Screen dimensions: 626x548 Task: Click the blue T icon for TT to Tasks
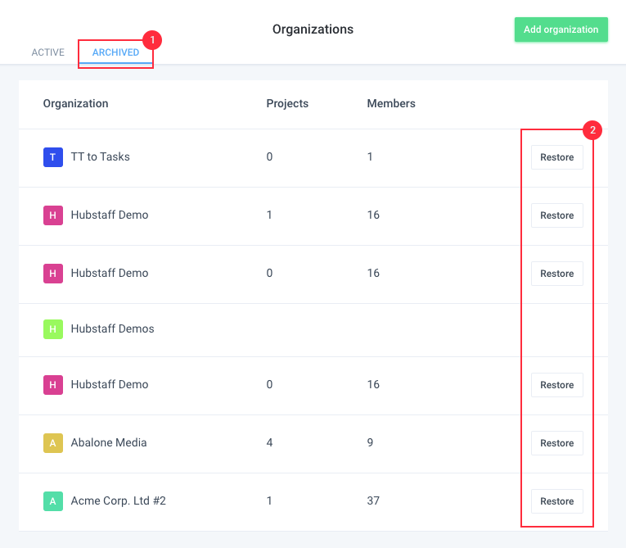pyautogui.click(x=52, y=157)
